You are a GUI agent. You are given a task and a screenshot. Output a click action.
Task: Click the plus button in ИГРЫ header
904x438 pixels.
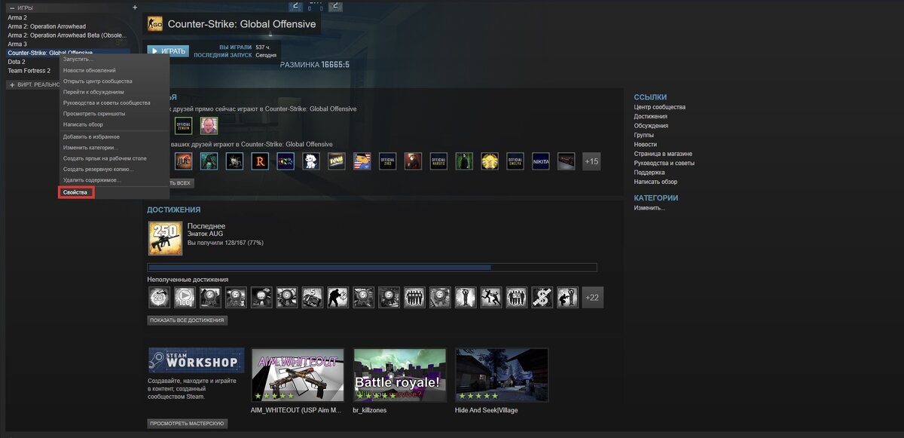pos(135,8)
